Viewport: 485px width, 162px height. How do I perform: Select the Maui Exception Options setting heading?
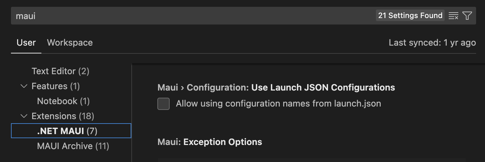(x=210, y=142)
